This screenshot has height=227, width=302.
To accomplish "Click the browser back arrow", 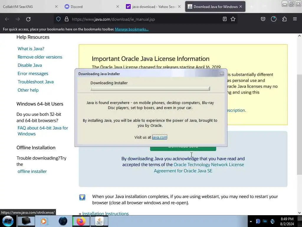I will coord(7,19).
